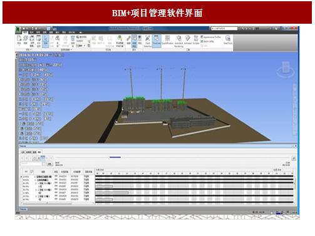Click the TimeLiner simulation position slider
The image size is (315, 236).
[x=172, y=157]
